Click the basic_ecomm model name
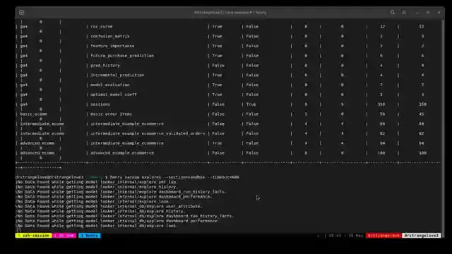This screenshot has height=254, width=452. (x=33, y=114)
